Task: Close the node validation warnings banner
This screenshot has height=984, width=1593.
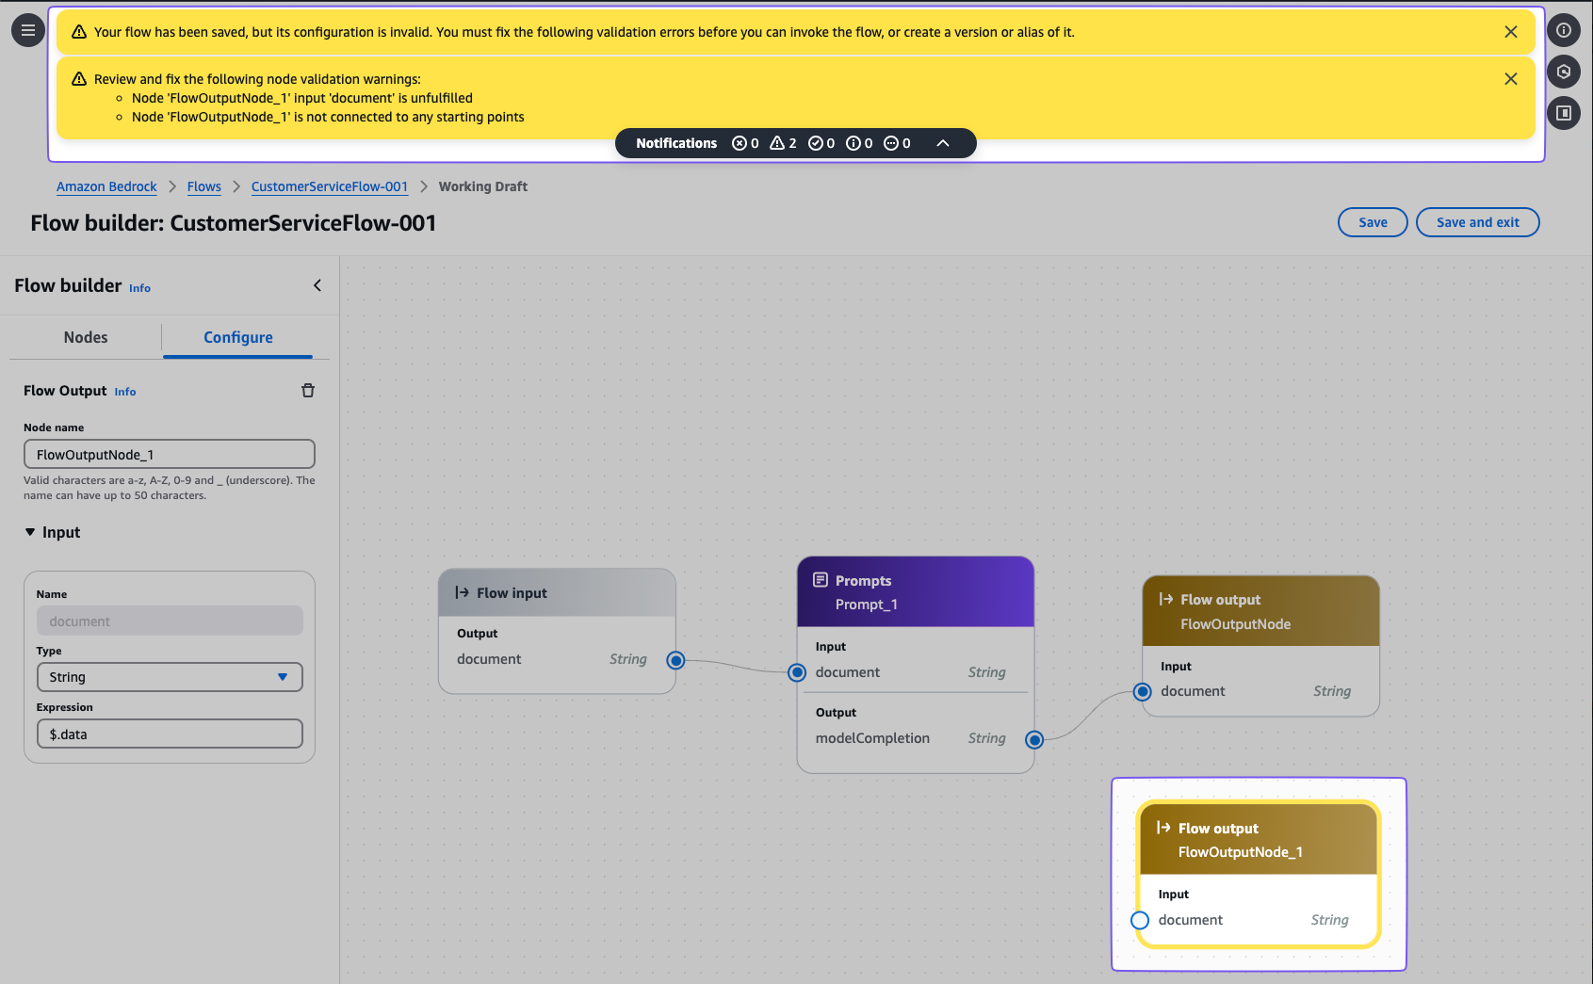Action: point(1511,79)
